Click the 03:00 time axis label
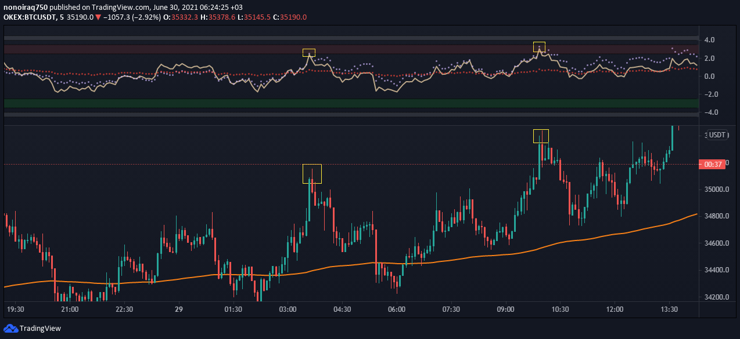Screen dimensions: 740x339 coord(288,309)
